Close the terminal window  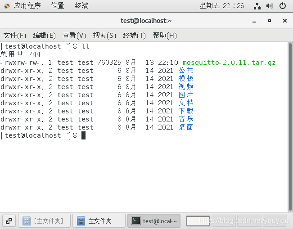click(285, 21)
